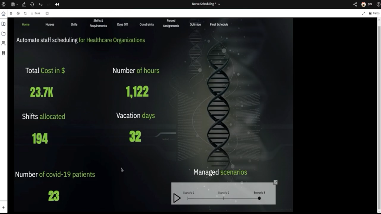Go to the Home icon in the sidebar

(x=3, y=14)
